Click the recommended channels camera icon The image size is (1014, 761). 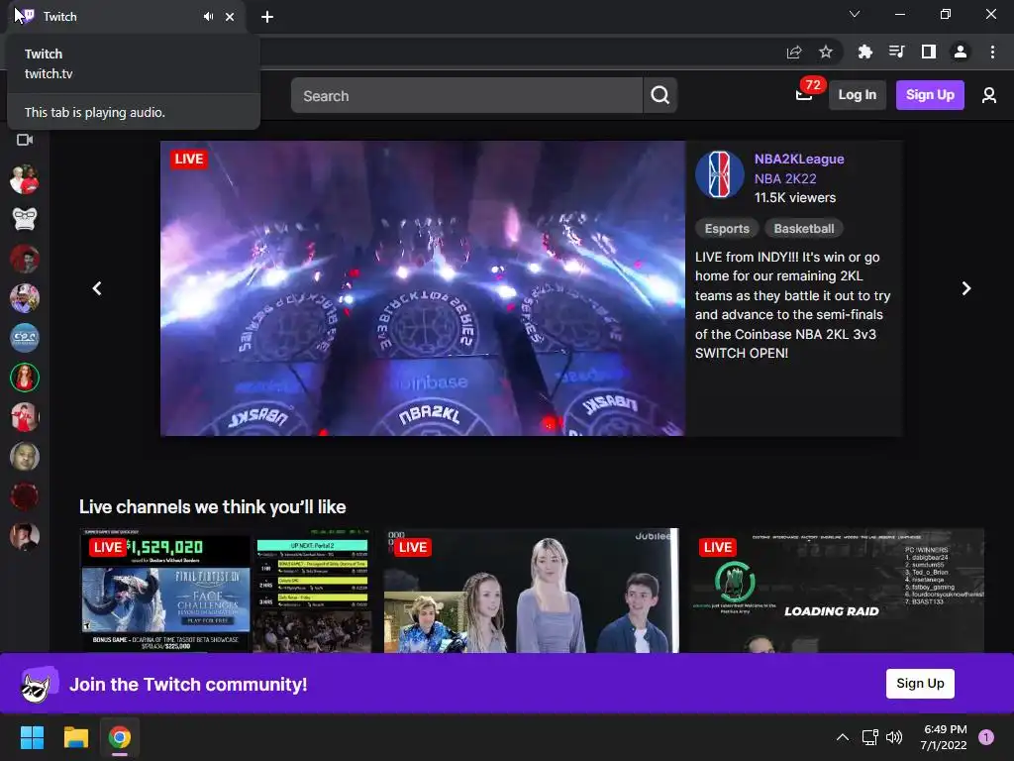click(x=25, y=140)
